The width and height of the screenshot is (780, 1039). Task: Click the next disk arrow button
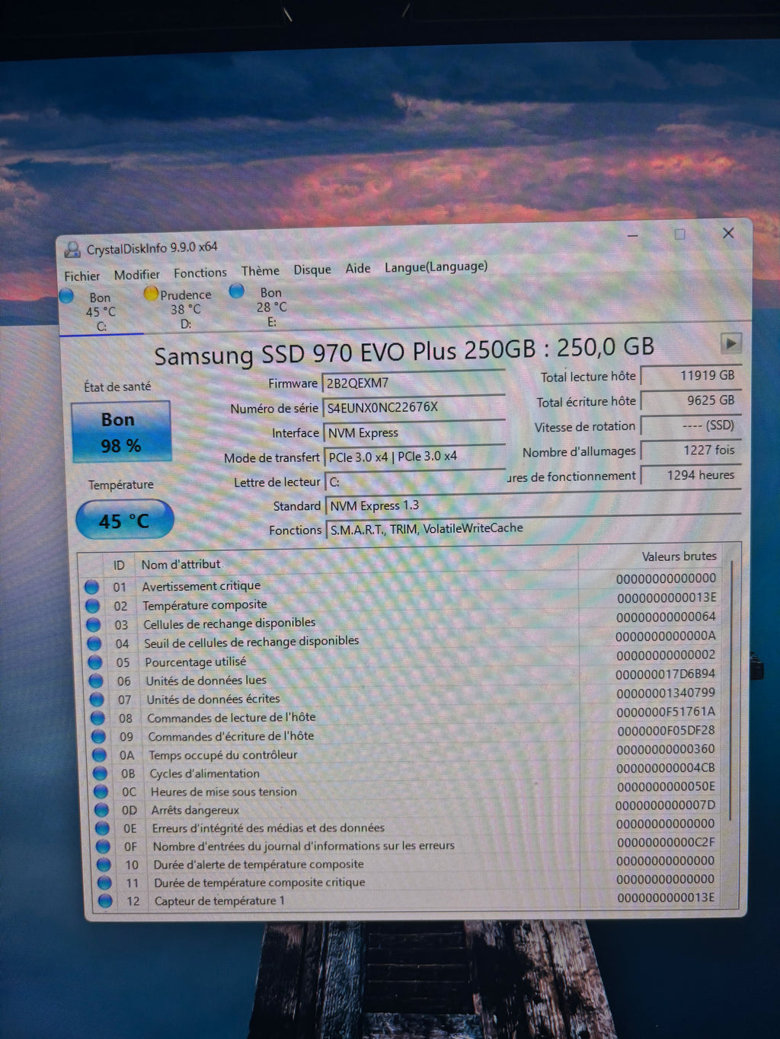(x=730, y=343)
